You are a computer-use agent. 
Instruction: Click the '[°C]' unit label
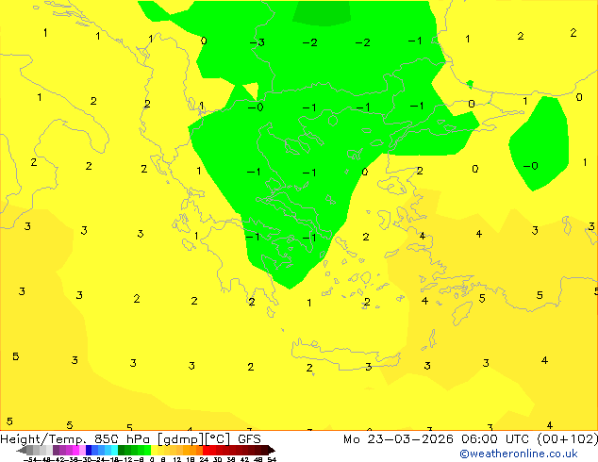pos(218,439)
